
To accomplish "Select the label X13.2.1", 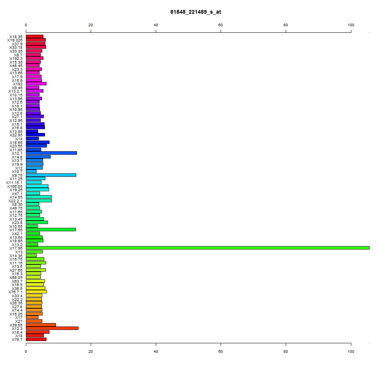I will 15,91.
